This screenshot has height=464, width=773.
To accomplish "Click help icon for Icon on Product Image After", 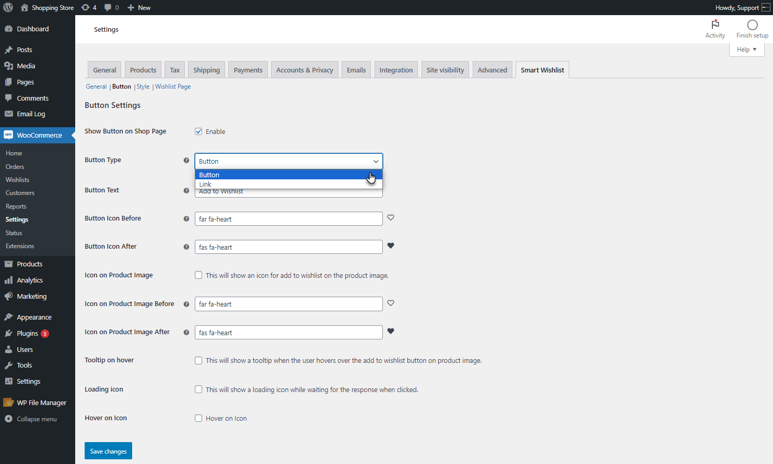I will 186,333.
